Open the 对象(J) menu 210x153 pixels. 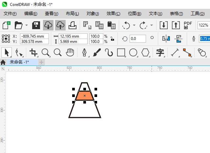coord(93,14)
